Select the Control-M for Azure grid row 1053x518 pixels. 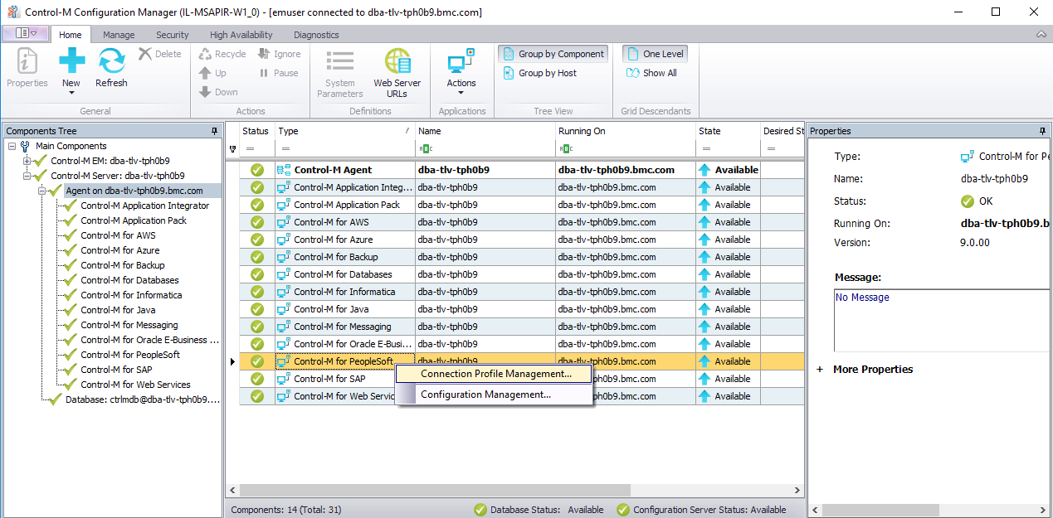coord(522,240)
